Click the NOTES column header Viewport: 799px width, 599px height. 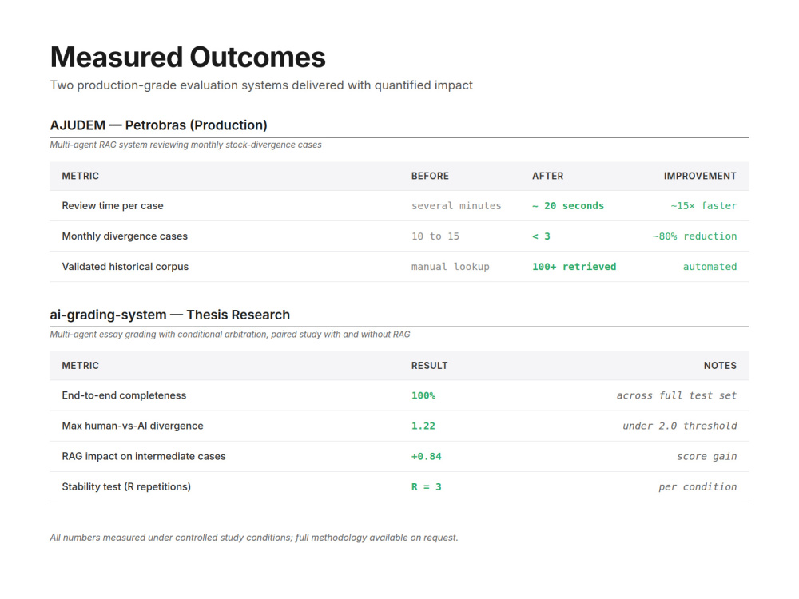point(720,366)
